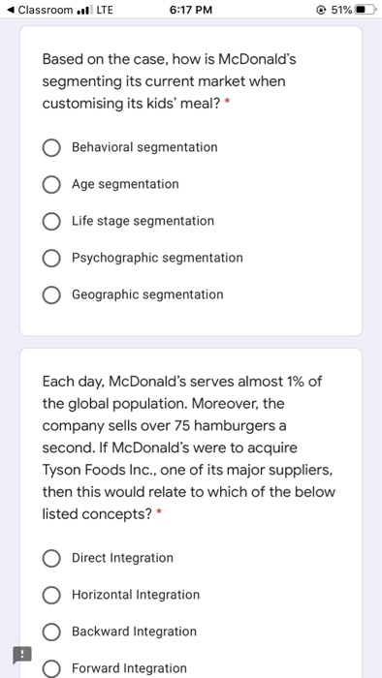Tap the report problem exclamation icon

[x=22, y=654]
